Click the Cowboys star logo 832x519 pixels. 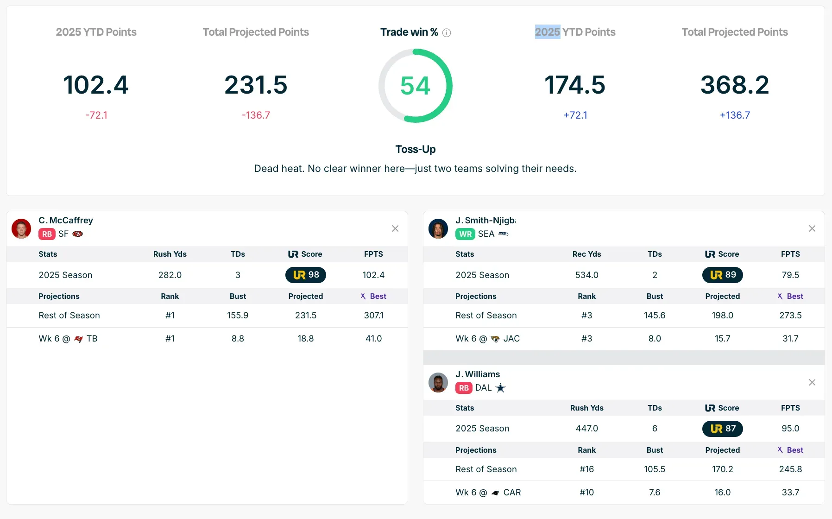[500, 388]
